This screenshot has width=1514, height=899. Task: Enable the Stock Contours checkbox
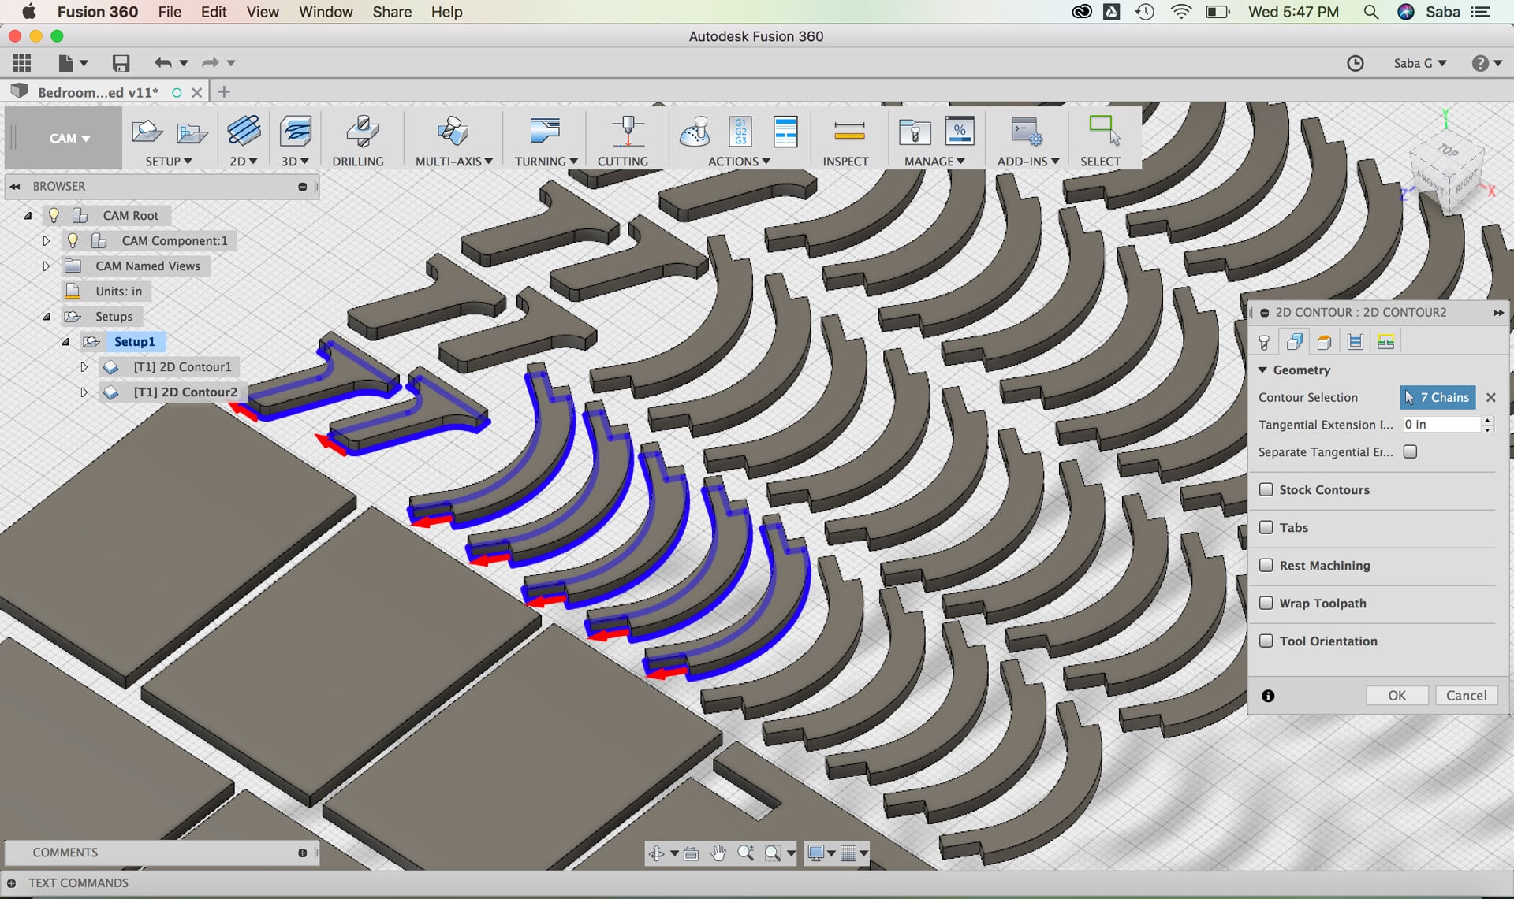pyautogui.click(x=1266, y=489)
